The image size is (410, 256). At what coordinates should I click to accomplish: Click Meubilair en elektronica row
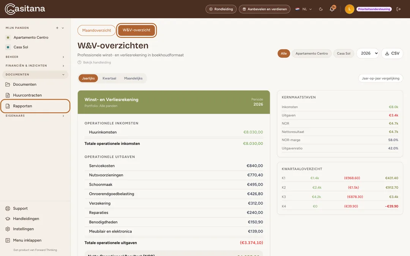(x=173, y=231)
